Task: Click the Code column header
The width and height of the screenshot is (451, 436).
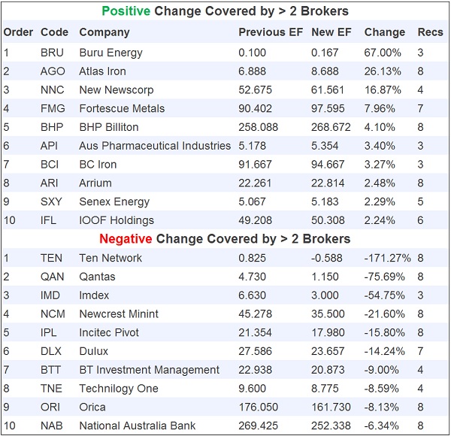Action: 53,32
